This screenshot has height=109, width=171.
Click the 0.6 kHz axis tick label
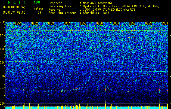2,104
